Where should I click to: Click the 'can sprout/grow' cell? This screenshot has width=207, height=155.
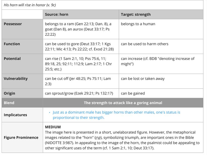79,93
